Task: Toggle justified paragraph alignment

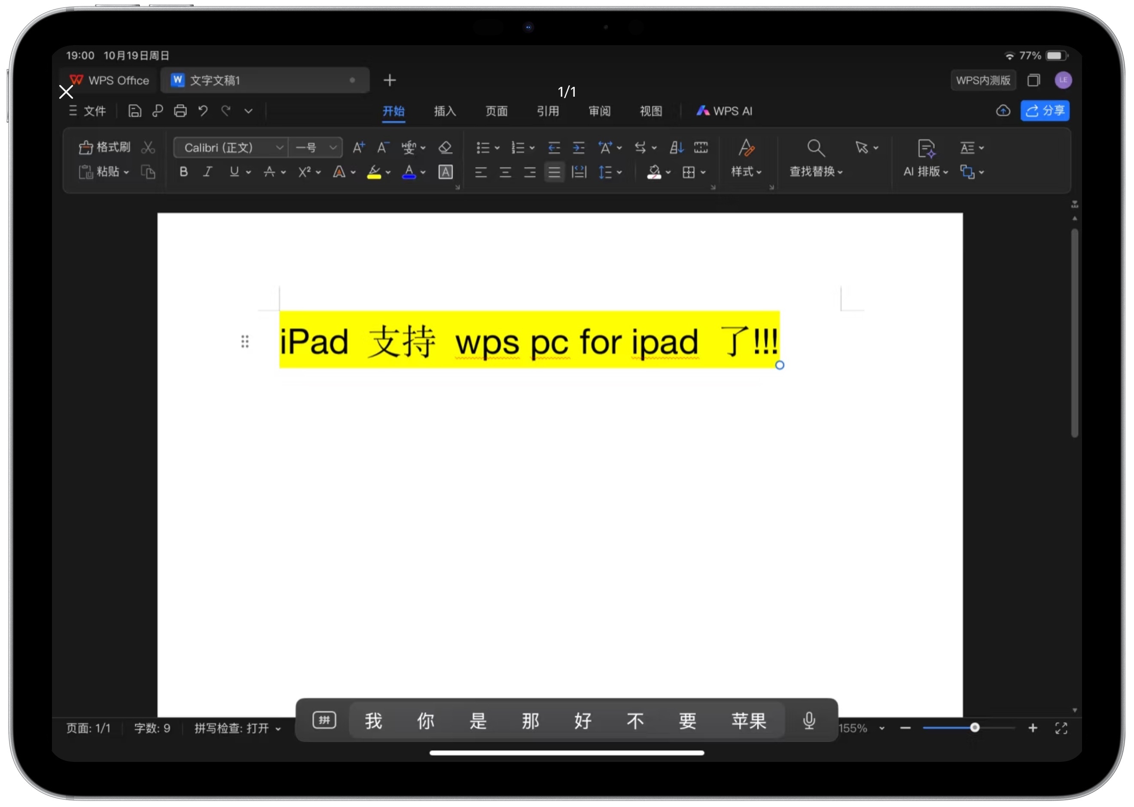Action: point(554,172)
